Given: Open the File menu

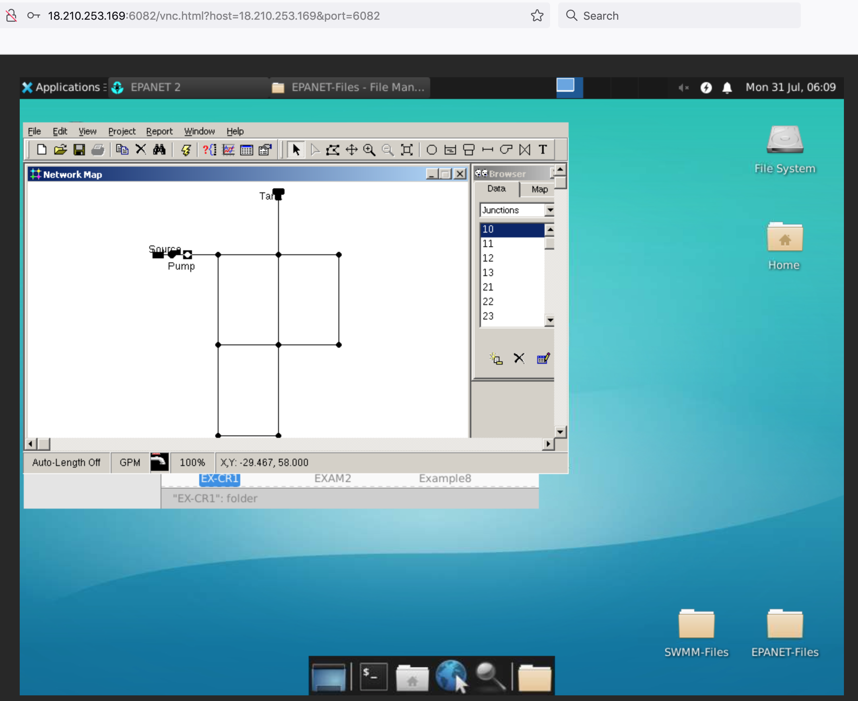Looking at the screenshot, I should [34, 131].
